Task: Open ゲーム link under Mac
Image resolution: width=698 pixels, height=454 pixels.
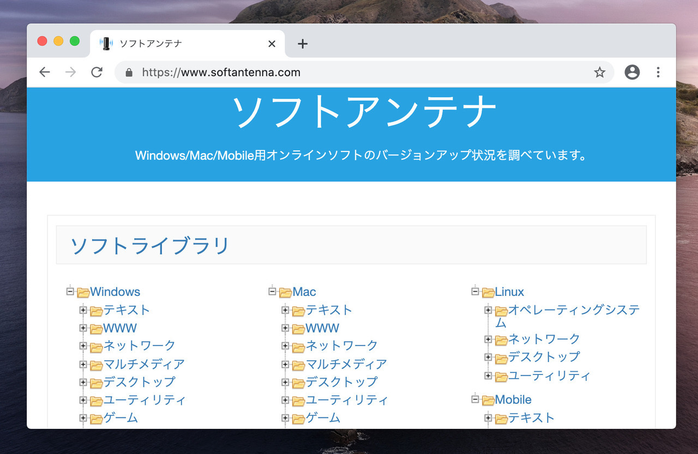Action: [323, 417]
